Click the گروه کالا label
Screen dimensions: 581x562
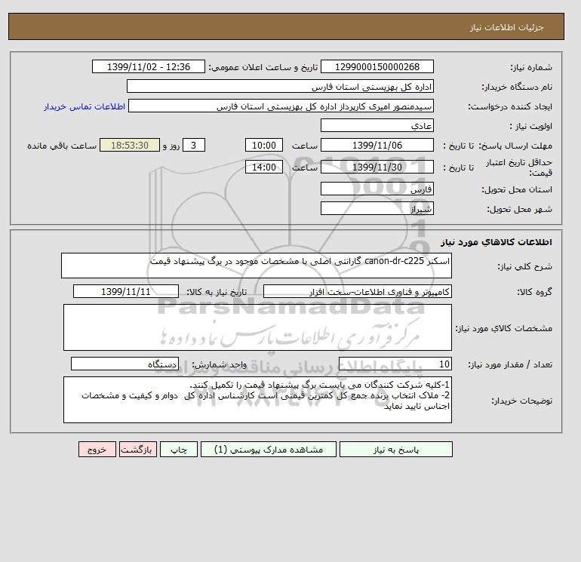[534, 292]
